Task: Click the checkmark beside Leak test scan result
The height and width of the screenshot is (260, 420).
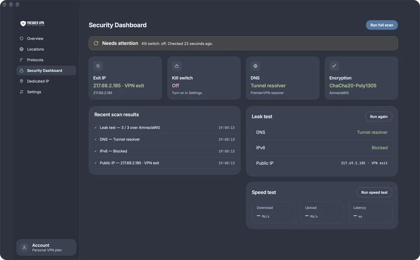Action: [x=95, y=127]
